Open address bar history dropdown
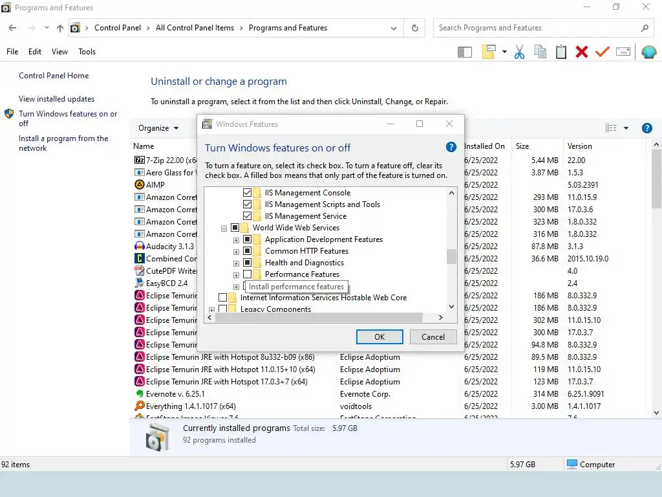 pos(394,28)
